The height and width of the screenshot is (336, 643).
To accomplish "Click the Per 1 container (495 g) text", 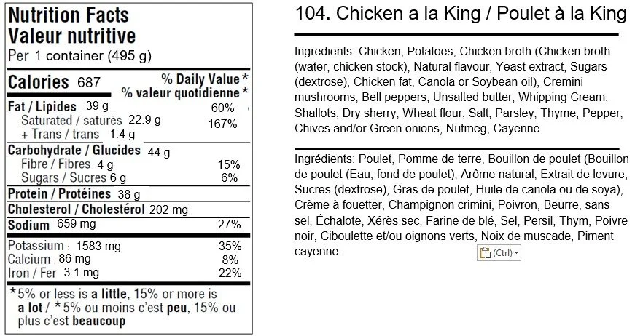I will point(80,56).
